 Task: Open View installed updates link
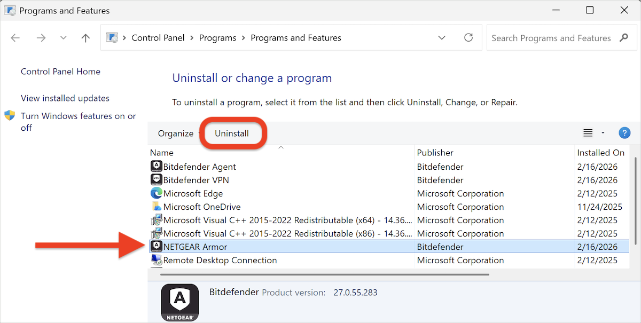(x=65, y=98)
